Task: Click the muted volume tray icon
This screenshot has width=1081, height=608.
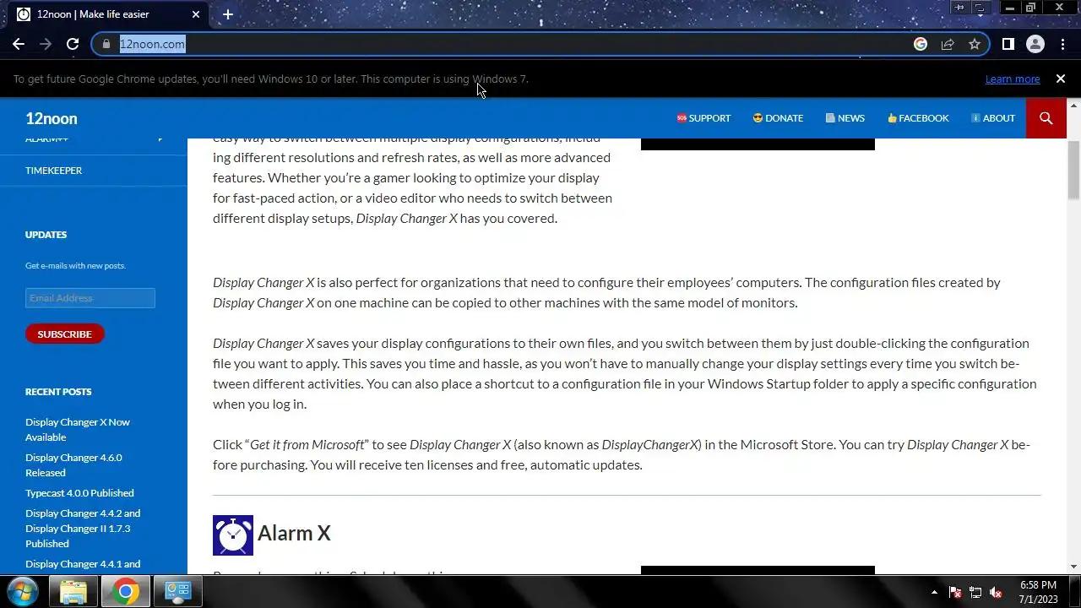Action: (x=996, y=592)
